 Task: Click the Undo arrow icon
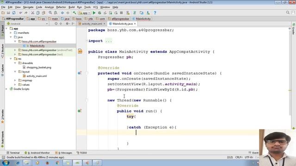tap(20, 13)
